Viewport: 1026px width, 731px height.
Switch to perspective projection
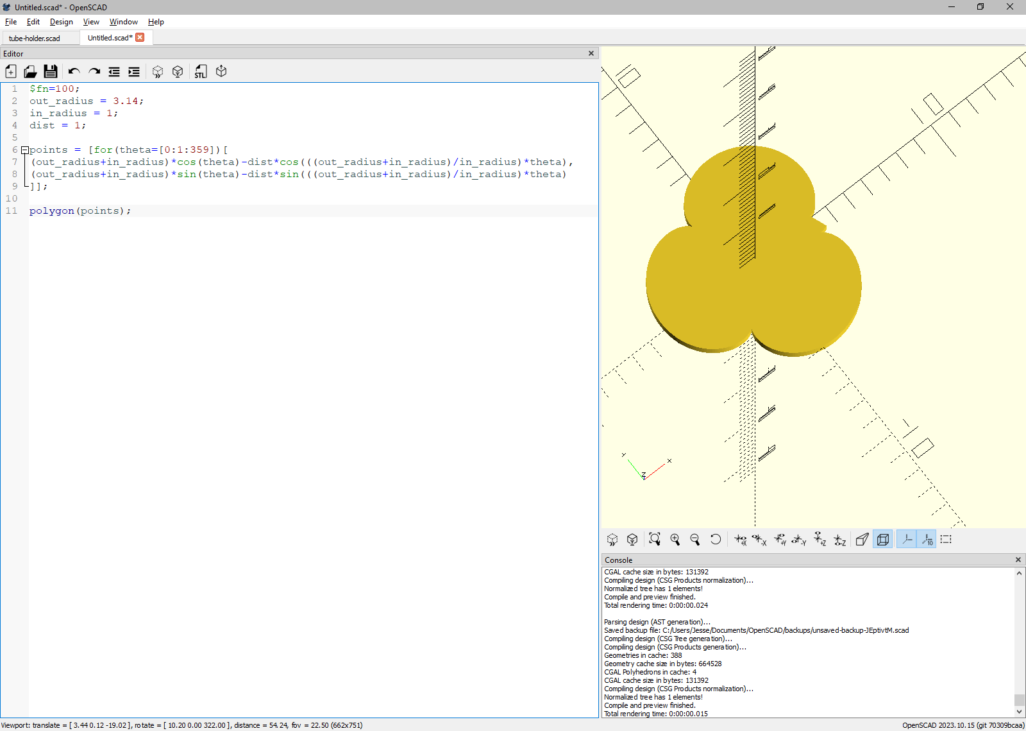pyautogui.click(x=862, y=539)
